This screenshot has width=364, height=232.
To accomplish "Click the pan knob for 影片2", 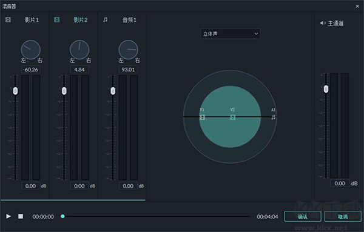I will point(79,50).
